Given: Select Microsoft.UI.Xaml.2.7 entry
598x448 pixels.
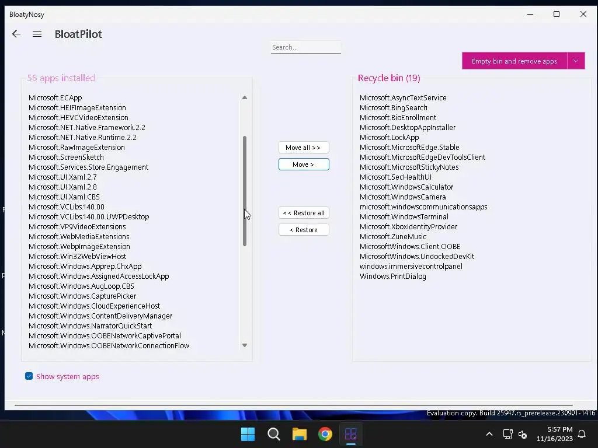Looking at the screenshot, I should point(62,177).
